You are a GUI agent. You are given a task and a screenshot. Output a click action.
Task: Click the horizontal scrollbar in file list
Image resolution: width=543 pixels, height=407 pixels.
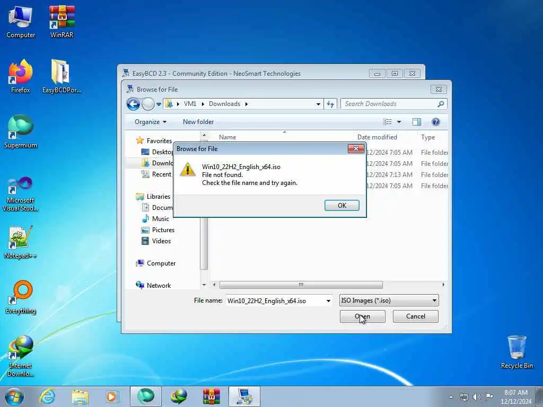(x=301, y=285)
